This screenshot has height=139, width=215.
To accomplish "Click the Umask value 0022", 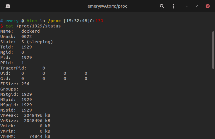I will pyautogui.click(x=27, y=37).
